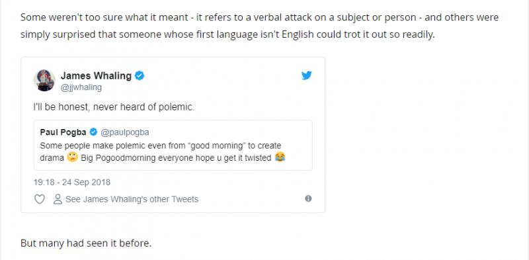Click the text 'But many had seen it before'
The width and height of the screenshot is (529, 260).
coord(86,243)
